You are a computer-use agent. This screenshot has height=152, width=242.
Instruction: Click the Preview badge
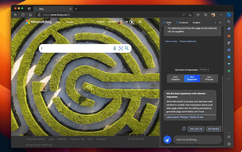(x=204, y=70)
